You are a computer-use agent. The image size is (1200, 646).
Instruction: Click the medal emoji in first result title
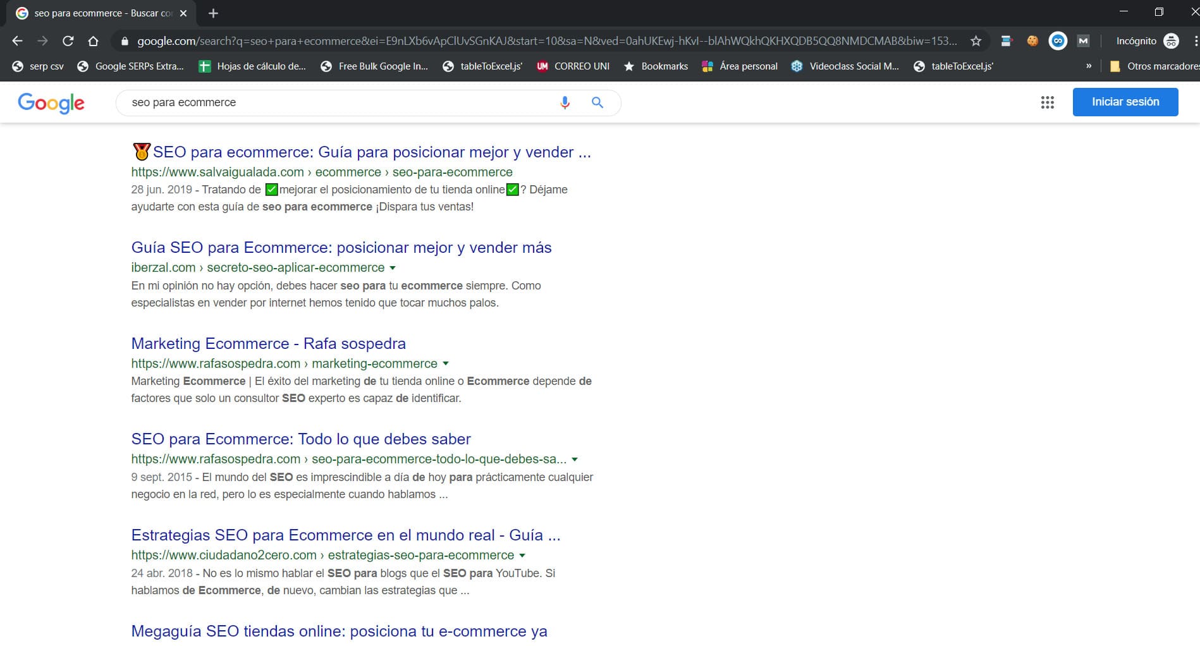pos(142,152)
